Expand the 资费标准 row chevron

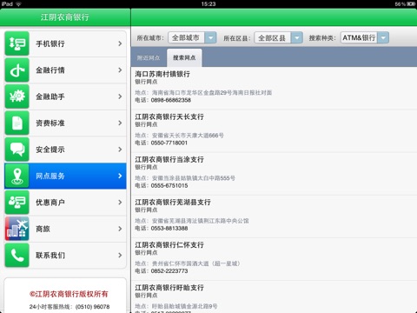(120, 123)
